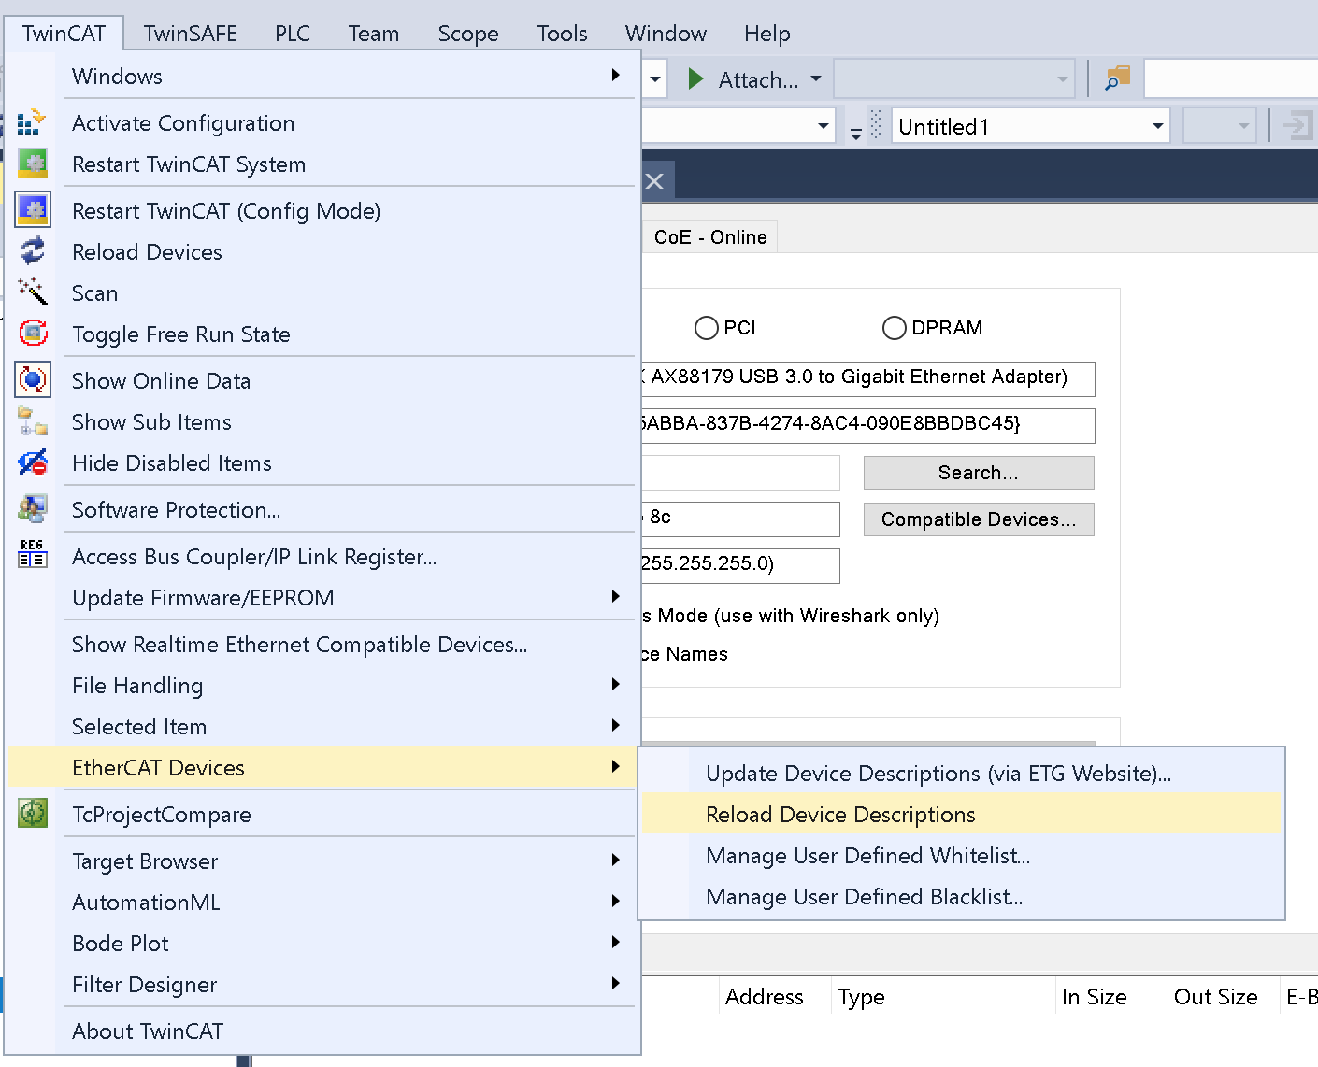The image size is (1318, 1067).
Task: Expand the File Handling submenu
Action: coord(615,684)
